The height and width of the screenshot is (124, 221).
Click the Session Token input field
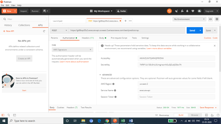176,97
